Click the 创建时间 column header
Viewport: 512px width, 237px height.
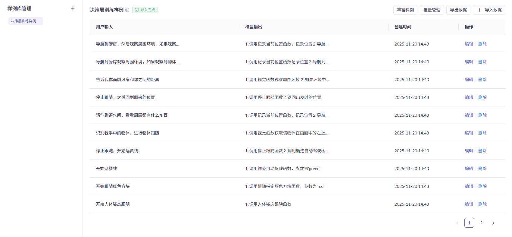pyautogui.click(x=403, y=27)
